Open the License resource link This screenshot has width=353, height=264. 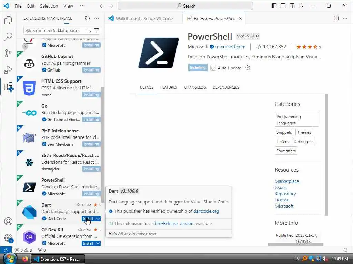pyautogui.click(x=282, y=200)
